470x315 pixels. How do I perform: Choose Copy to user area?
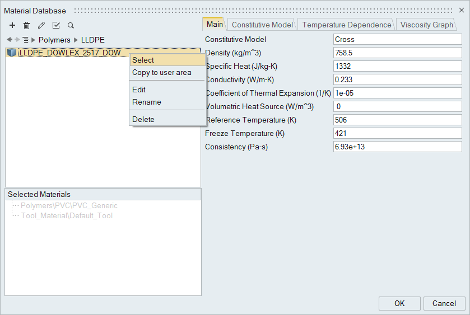tap(161, 72)
